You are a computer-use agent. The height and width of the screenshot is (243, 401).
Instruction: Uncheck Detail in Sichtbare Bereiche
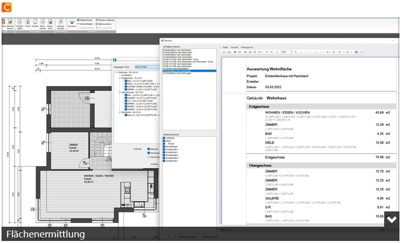tap(164, 141)
